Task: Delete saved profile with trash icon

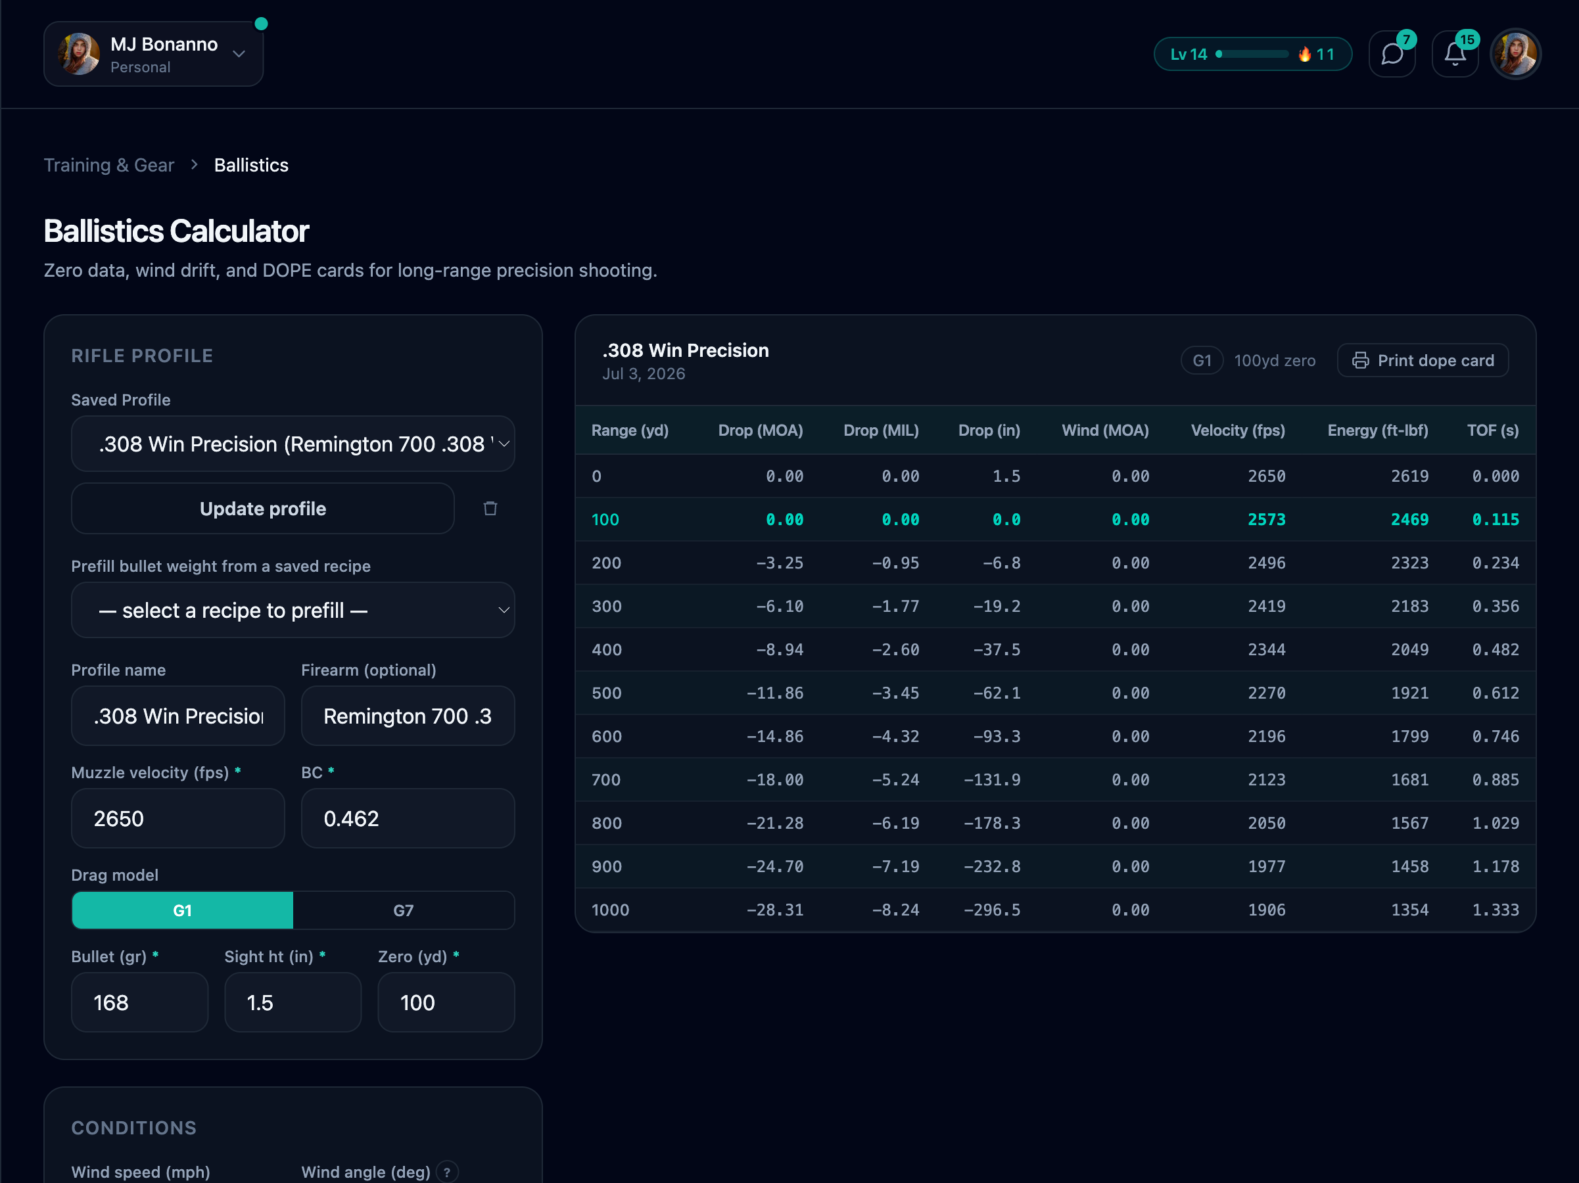Action: tap(490, 508)
